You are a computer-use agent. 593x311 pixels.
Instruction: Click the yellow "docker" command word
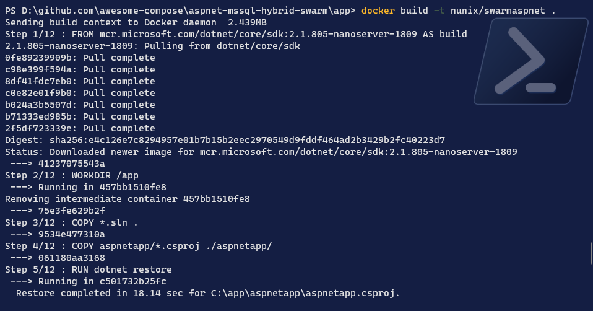378,11
